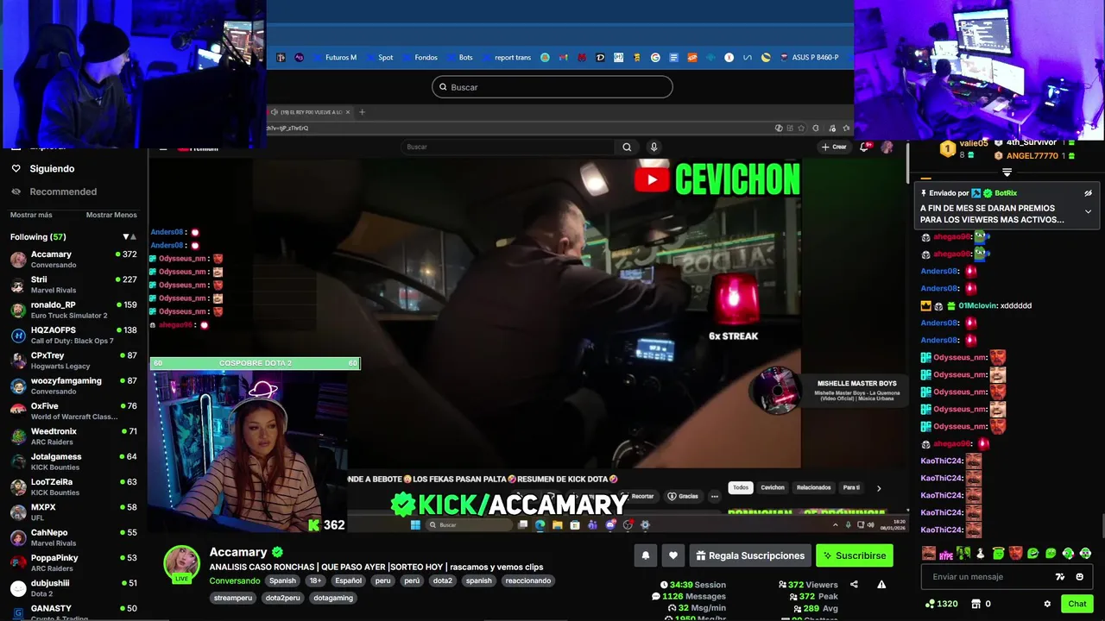Open the ASUS P B460-P bookmark
Image resolution: width=1105 pixels, height=621 pixels.
(810, 58)
